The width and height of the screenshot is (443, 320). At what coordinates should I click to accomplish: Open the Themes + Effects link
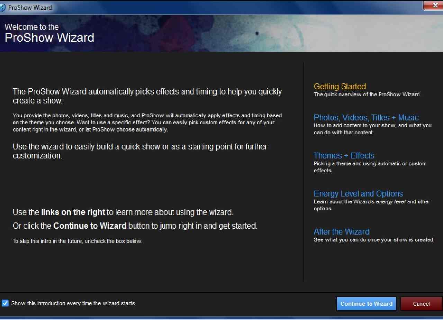(x=344, y=156)
